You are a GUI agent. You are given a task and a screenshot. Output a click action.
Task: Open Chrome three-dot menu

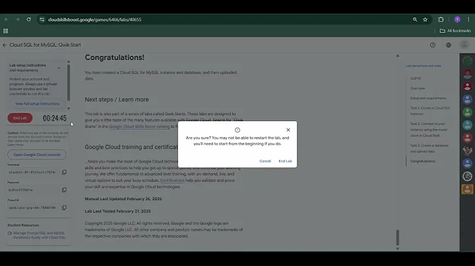point(468,19)
